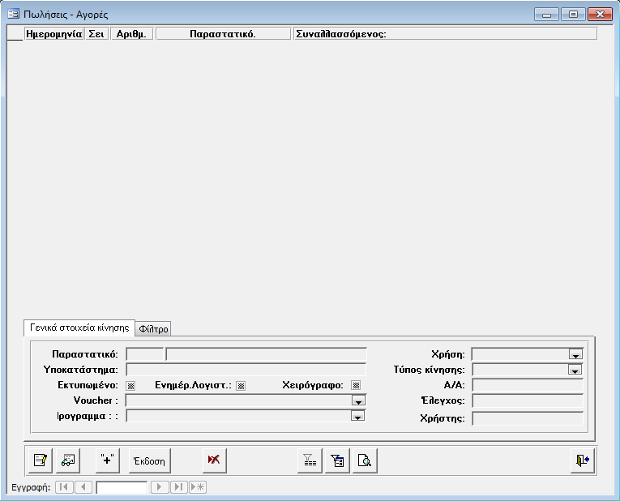This screenshot has width=620, height=501.
Task: Click the record number input field
Action: 122,487
